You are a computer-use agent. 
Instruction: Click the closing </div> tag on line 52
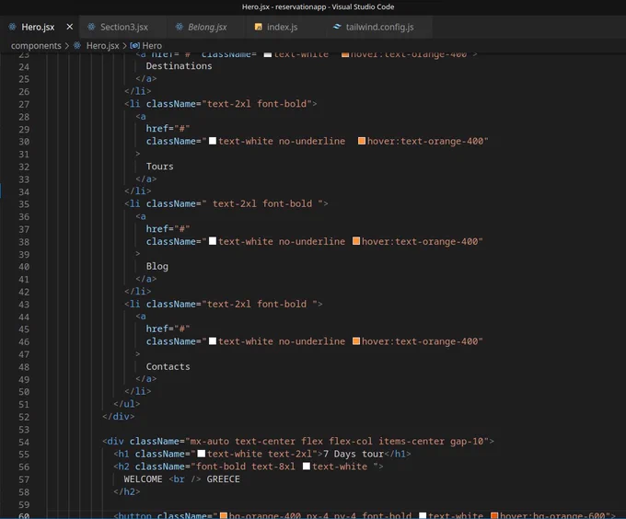click(119, 417)
